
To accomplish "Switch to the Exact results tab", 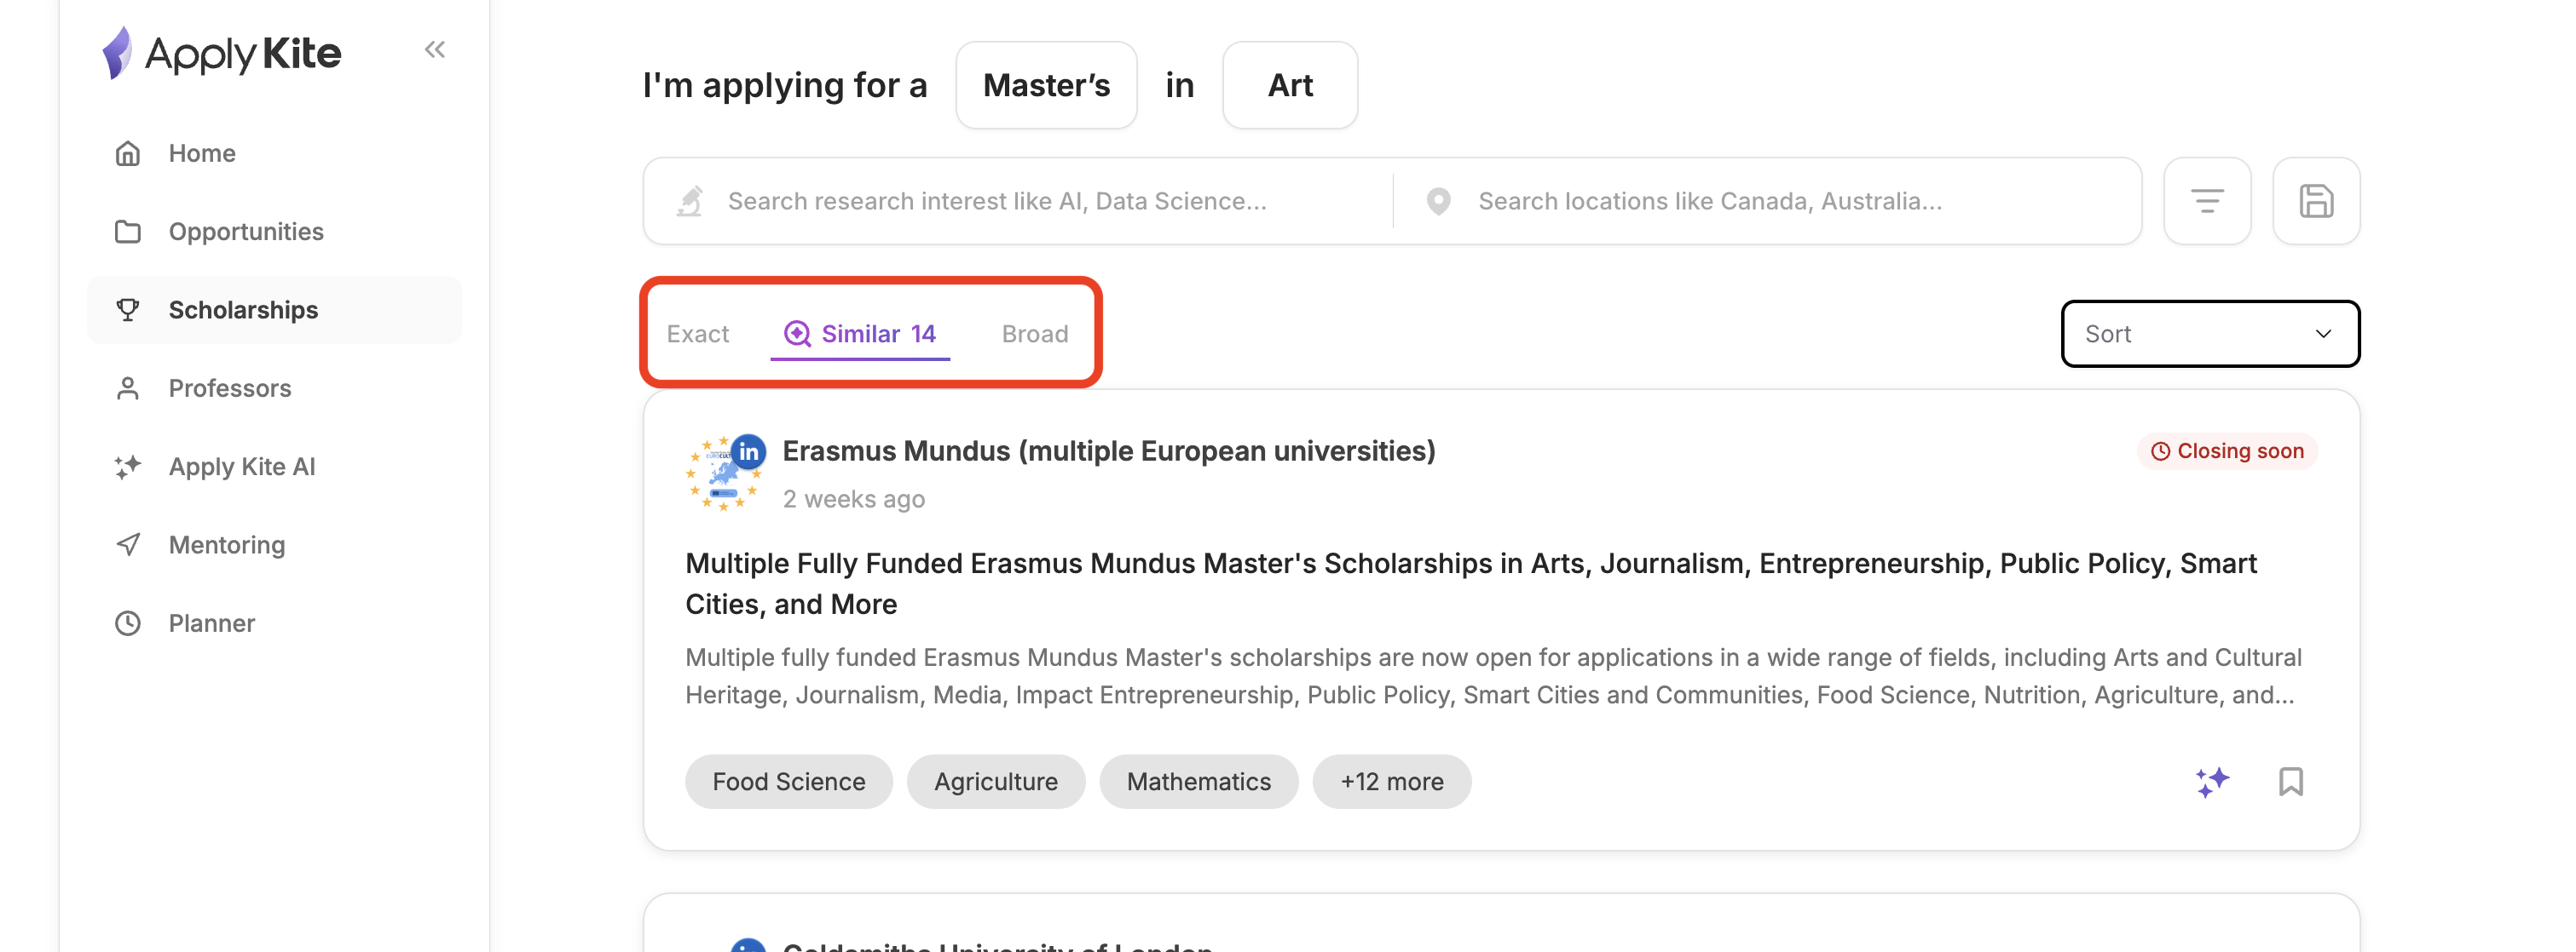I will [697, 334].
